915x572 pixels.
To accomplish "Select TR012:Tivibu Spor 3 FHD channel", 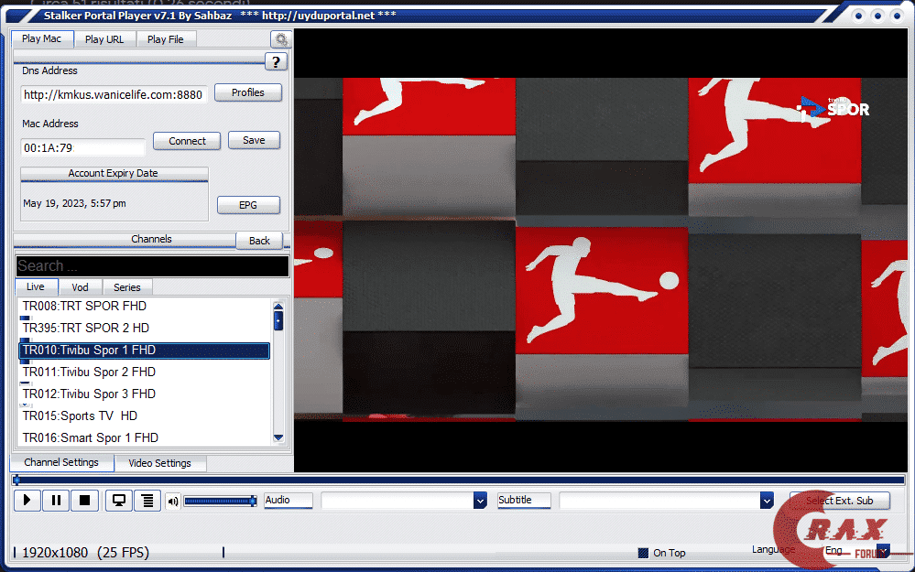I will tap(145, 394).
